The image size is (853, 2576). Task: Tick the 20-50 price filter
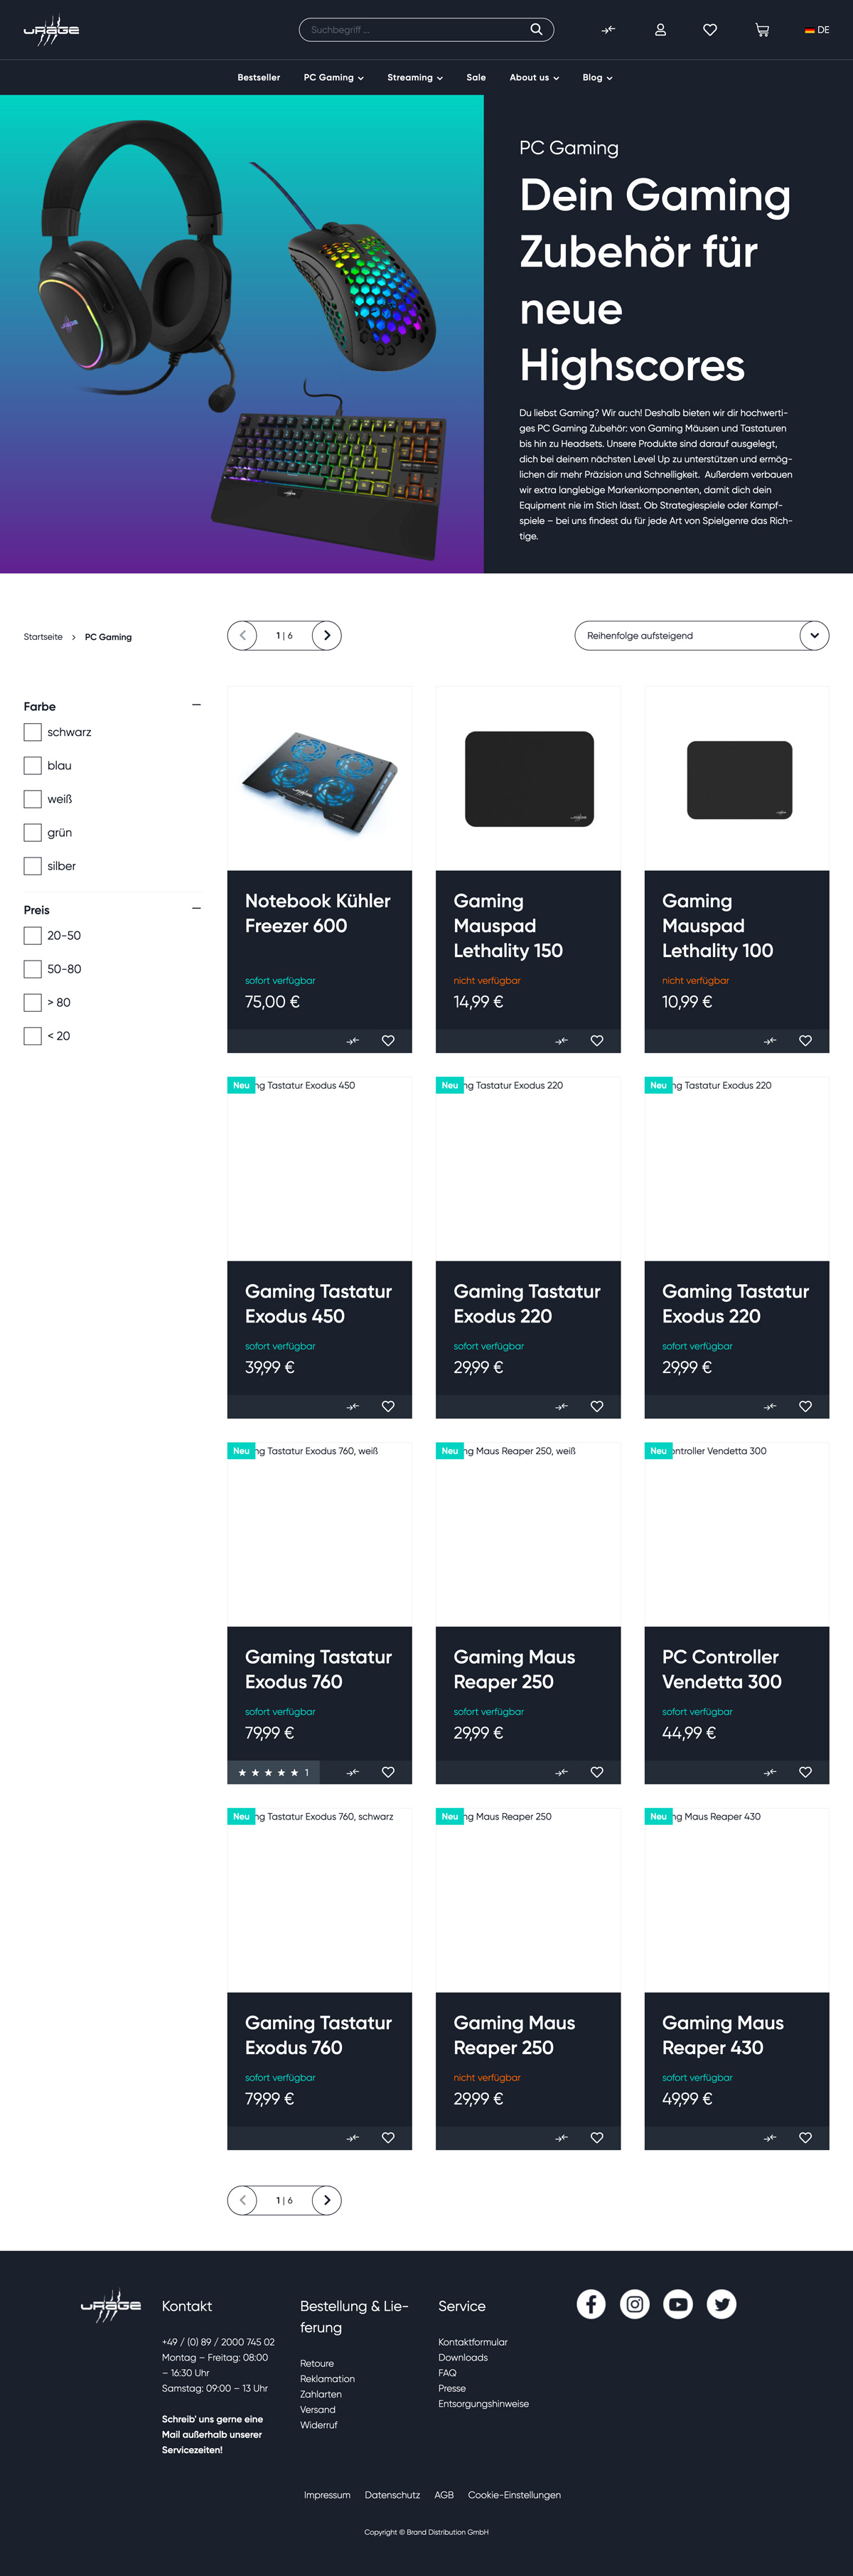click(x=33, y=935)
